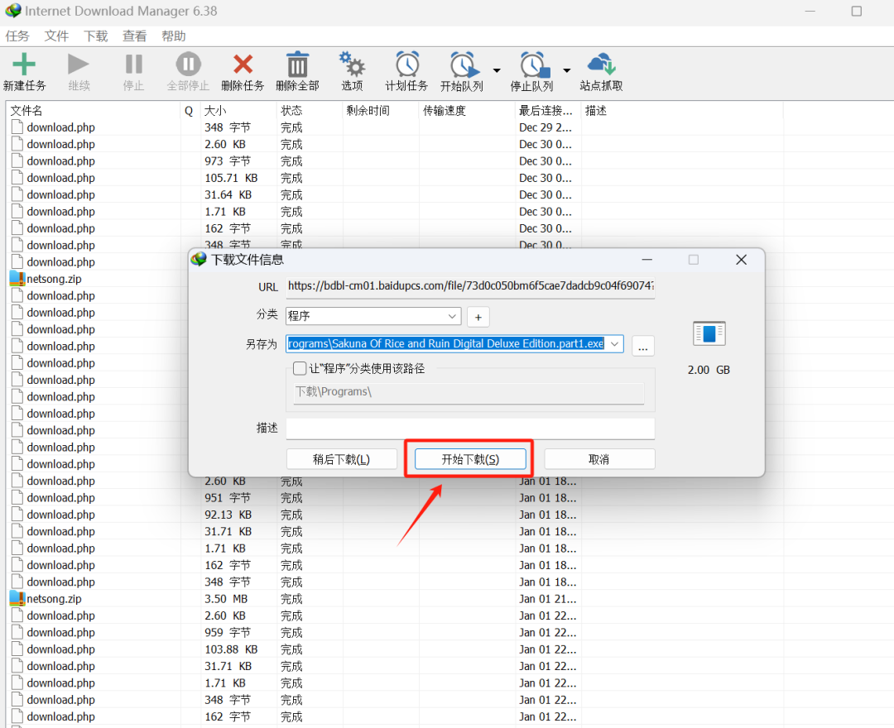
Task: Click the 稍后下载(L) button
Action: (x=342, y=459)
